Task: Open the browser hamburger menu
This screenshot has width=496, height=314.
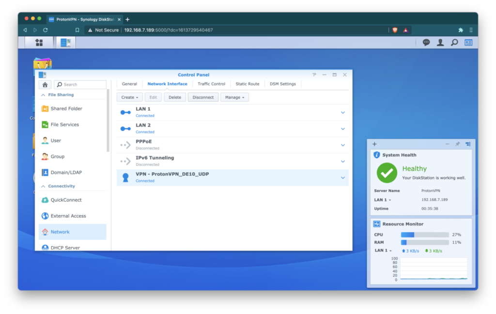Action: click(471, 30)
